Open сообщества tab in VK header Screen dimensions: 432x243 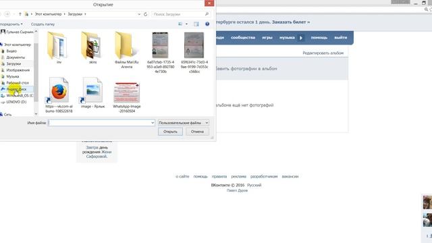pos(243,38)
